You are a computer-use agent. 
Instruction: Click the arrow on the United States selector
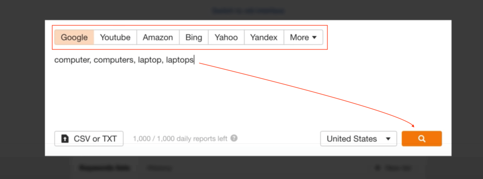click(388, 138)
